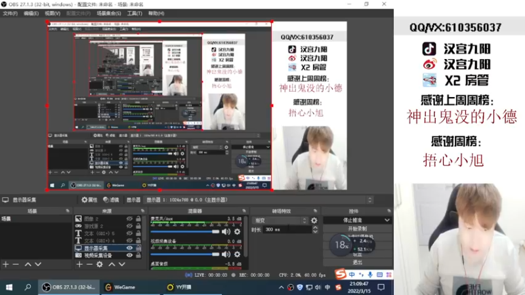Expand the arrow beside 停止推流
The width and height of the screenshot is (525, 295).
(387, 220)
